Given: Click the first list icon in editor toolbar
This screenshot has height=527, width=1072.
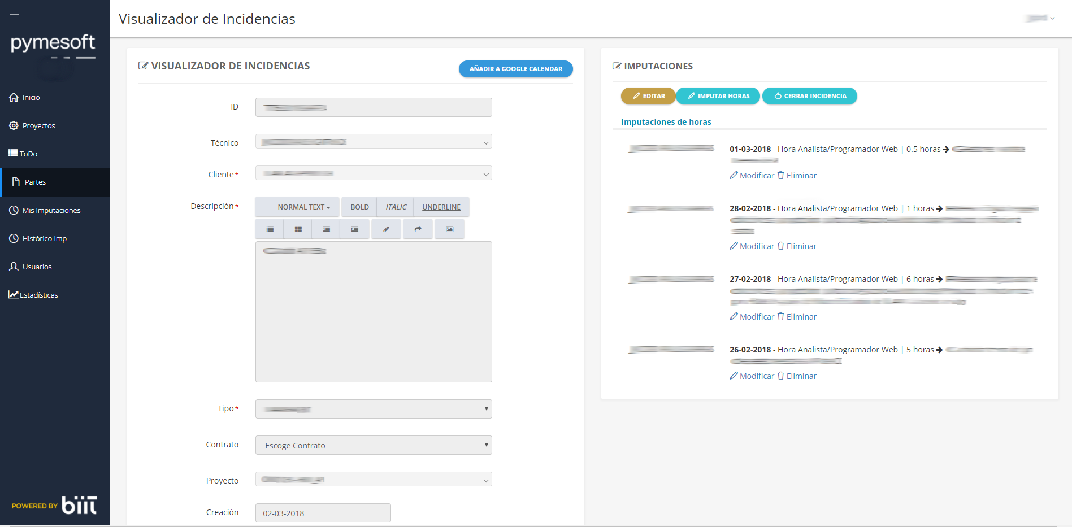Looking at the screenshot, I should pos(270,229).
